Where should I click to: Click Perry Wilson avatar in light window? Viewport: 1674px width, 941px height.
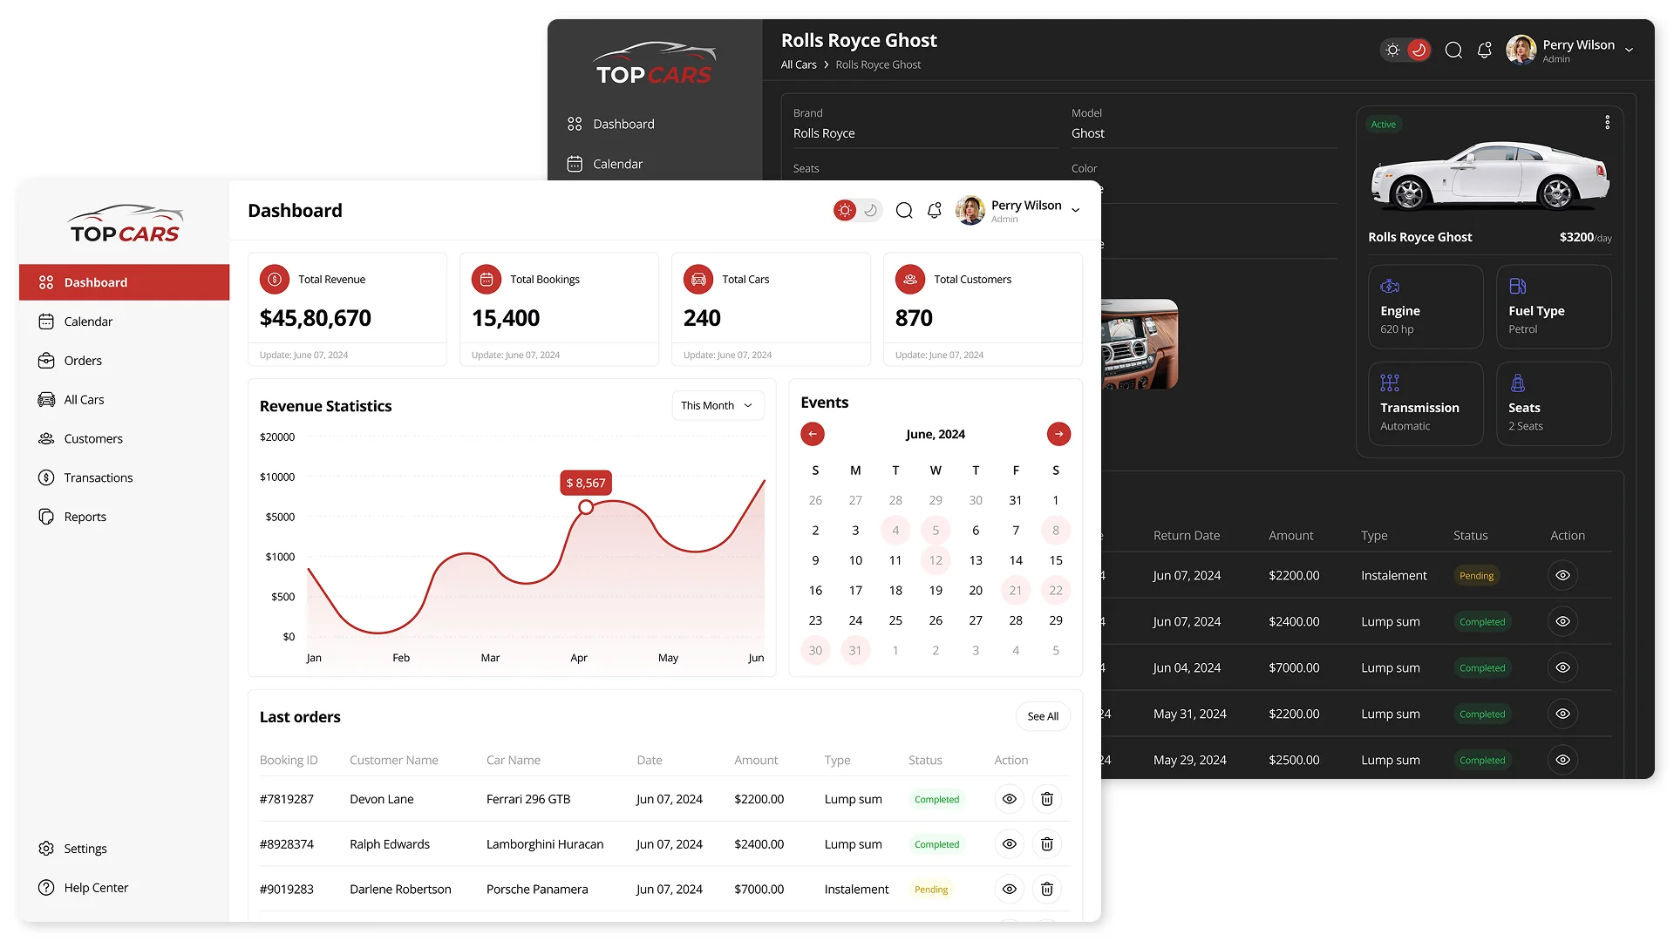pos(970,211)
